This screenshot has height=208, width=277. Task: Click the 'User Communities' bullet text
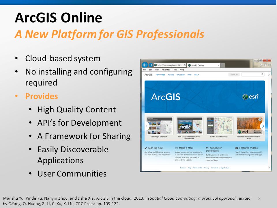click(x=72, y=174)
